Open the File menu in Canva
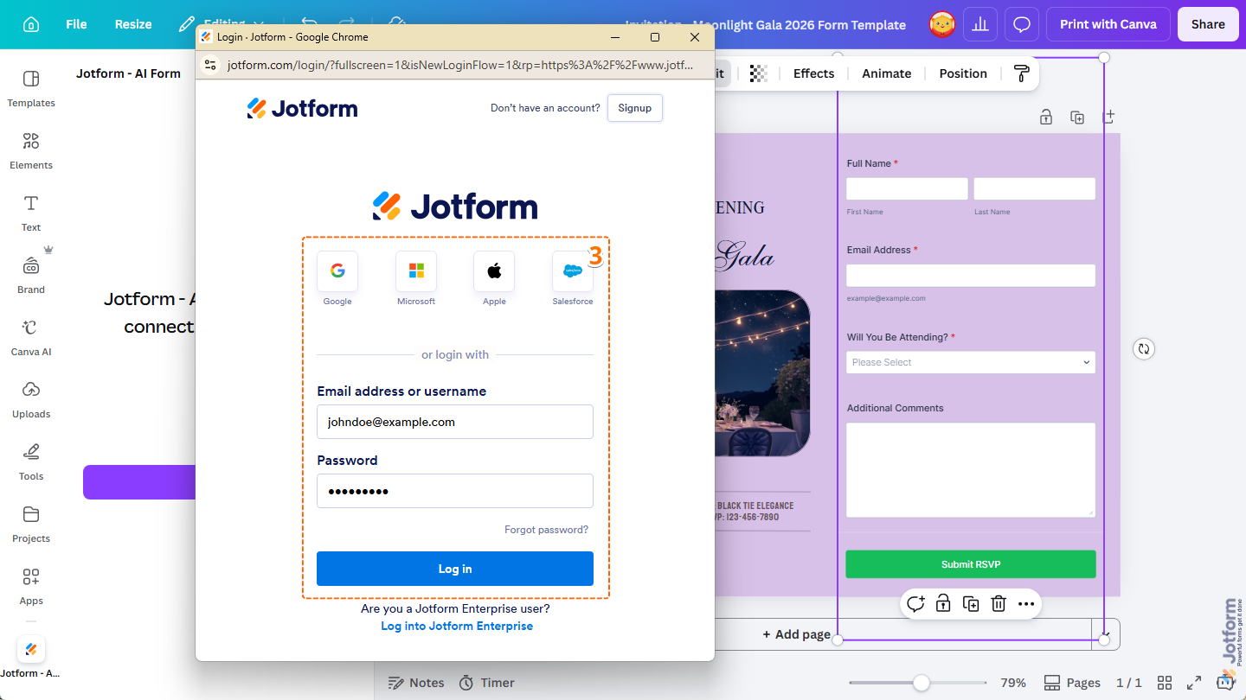 click(x=76, y=24)
